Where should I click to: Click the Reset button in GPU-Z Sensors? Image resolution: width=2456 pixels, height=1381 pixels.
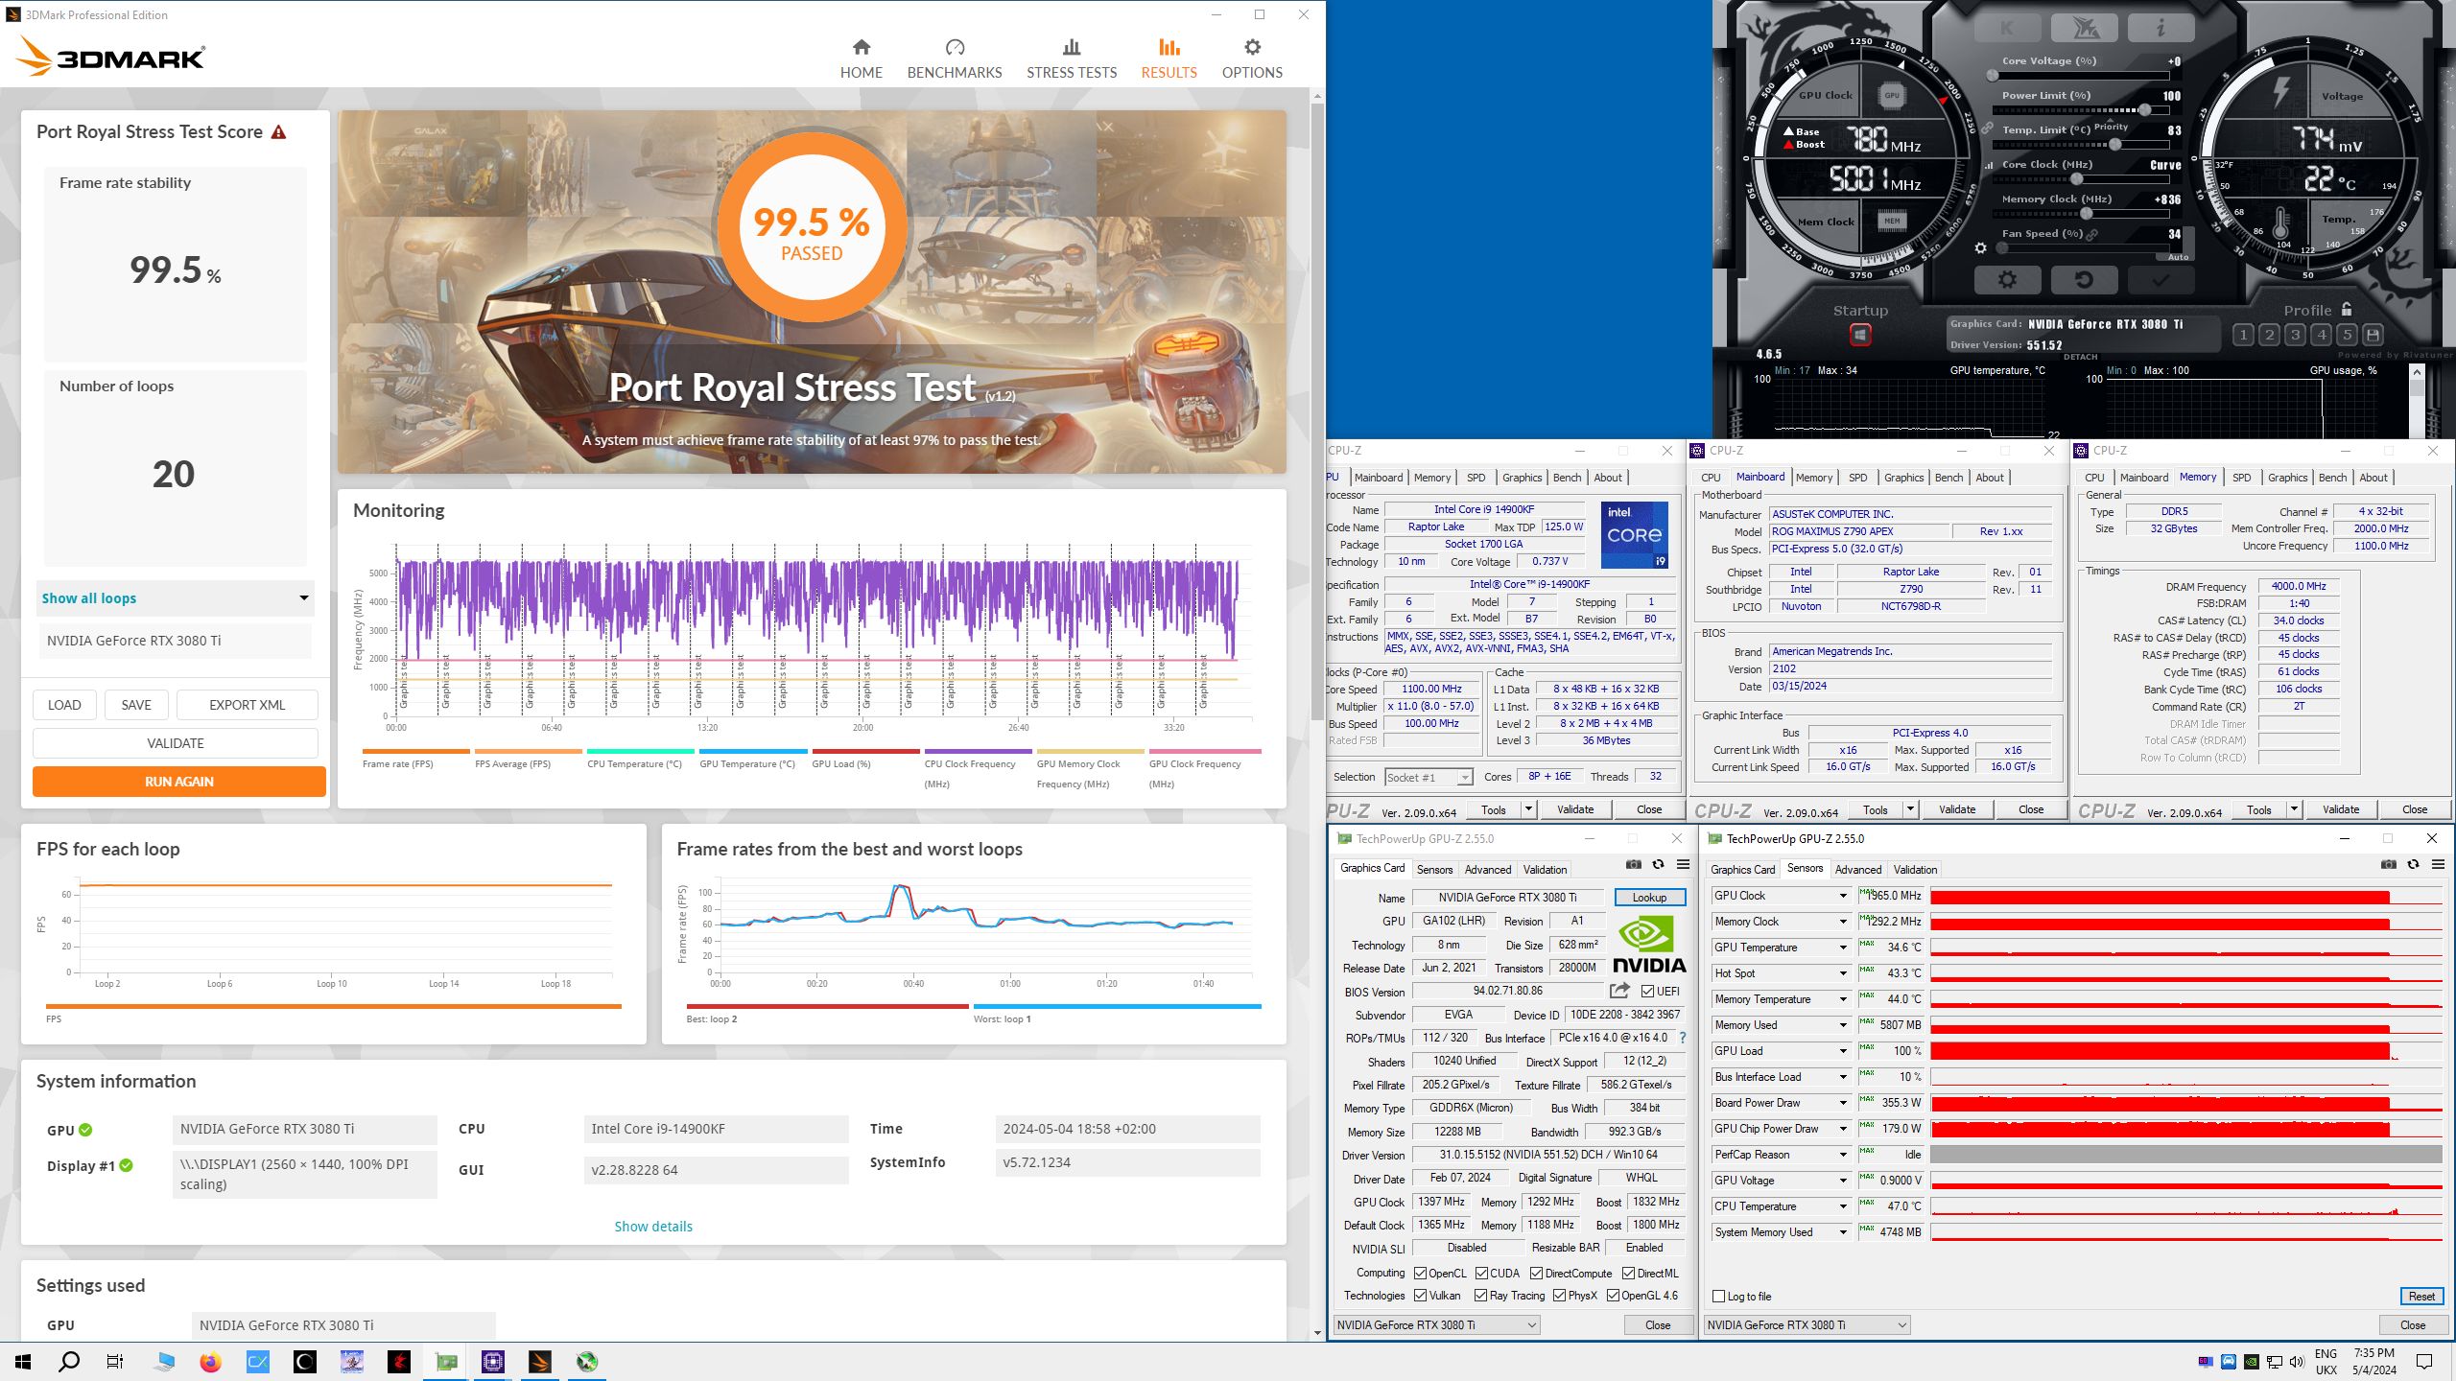click(2421, 1297)
